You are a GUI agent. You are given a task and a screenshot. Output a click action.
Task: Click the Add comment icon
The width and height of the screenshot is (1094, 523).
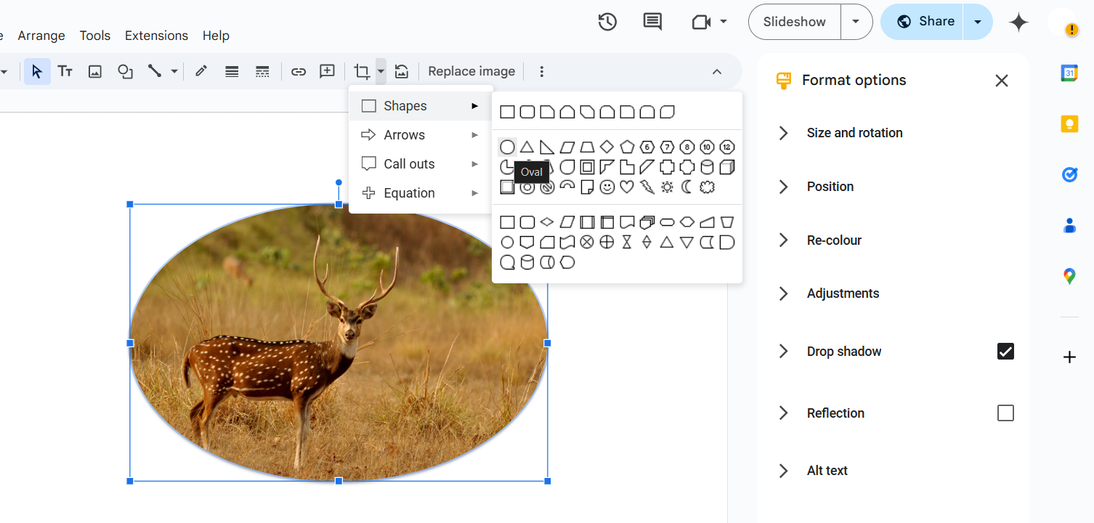pos(328,71)
